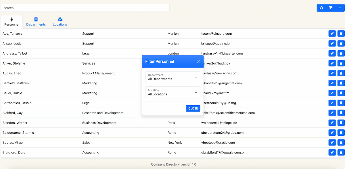Image resolution: width=345 pixels, height=169 pixels.
Task: Edit the Braidford, Dore entry
Action: coord(332,153)
